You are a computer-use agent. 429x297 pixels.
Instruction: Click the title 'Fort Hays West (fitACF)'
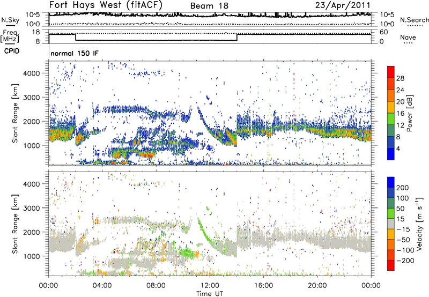coord(106,5)
